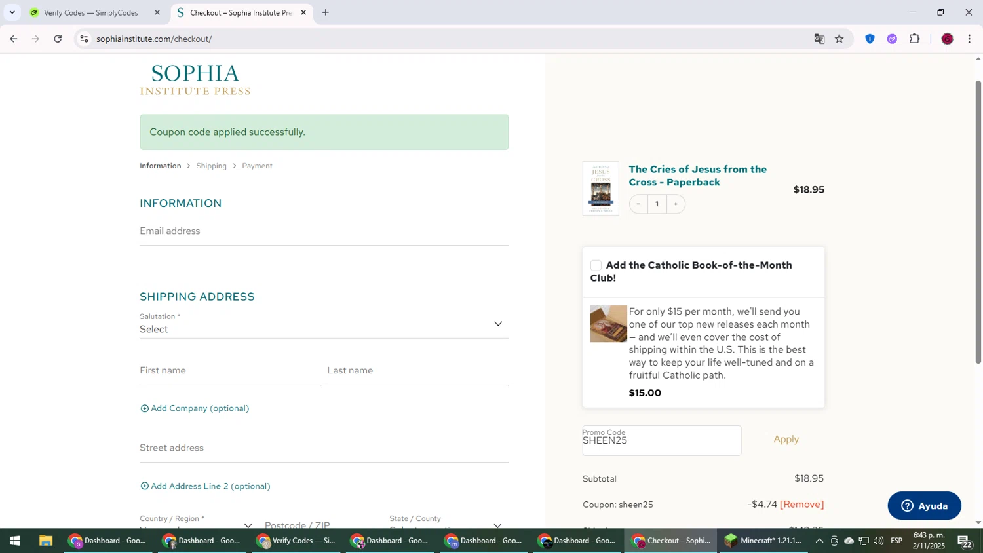Open the site information icon in the address bar
983x553 pixels.
point(84,39)
